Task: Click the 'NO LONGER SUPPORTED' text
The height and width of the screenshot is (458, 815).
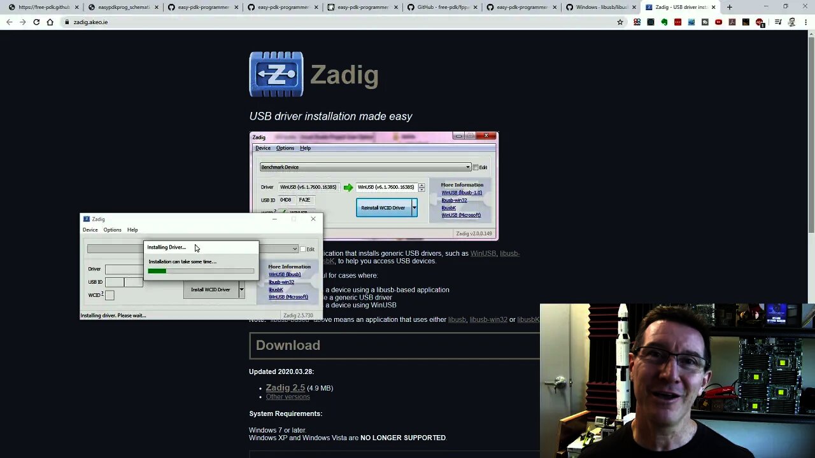Action: click(x=403, y=438)
